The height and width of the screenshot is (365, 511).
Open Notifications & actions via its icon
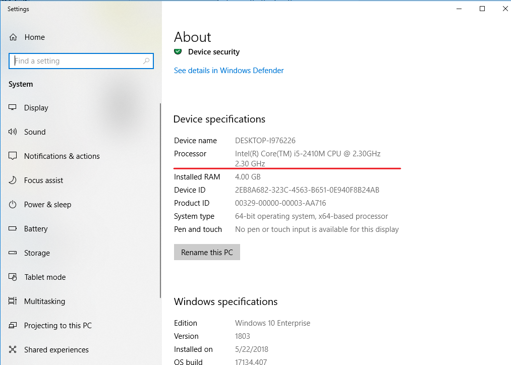click(x=13, y=156)
